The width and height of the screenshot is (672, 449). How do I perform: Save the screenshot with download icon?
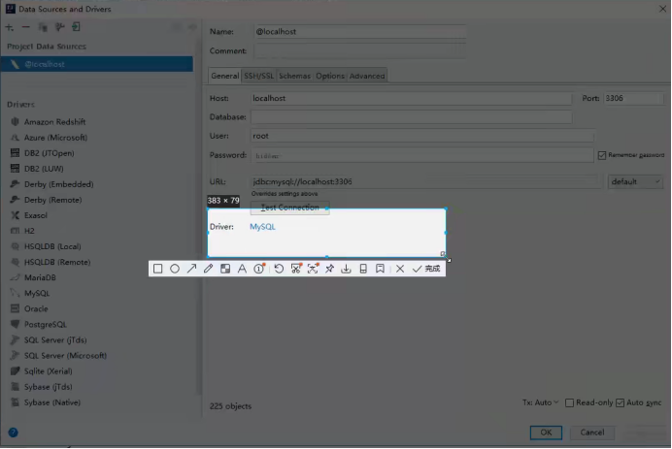tap(347, 269)
